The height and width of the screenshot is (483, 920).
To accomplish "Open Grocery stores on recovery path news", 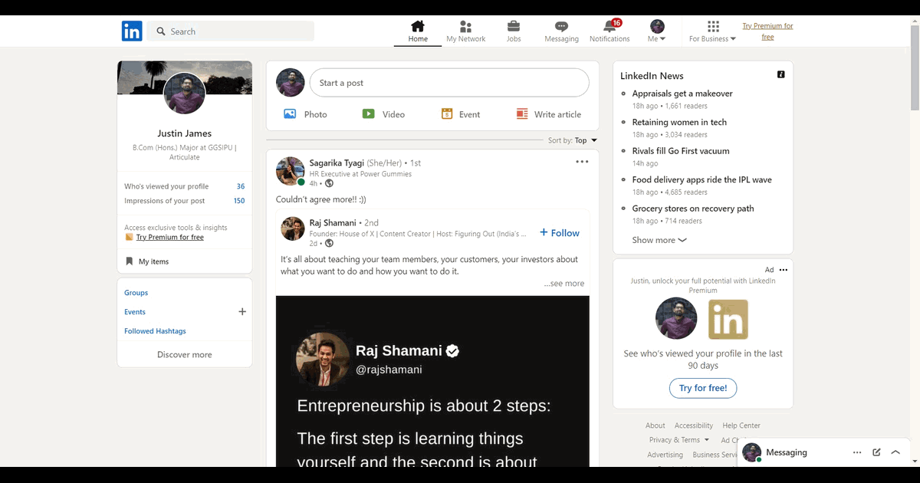I will 693,209.
